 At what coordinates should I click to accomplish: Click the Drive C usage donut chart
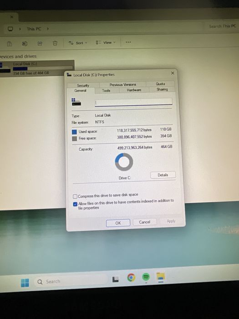point(124,162)
